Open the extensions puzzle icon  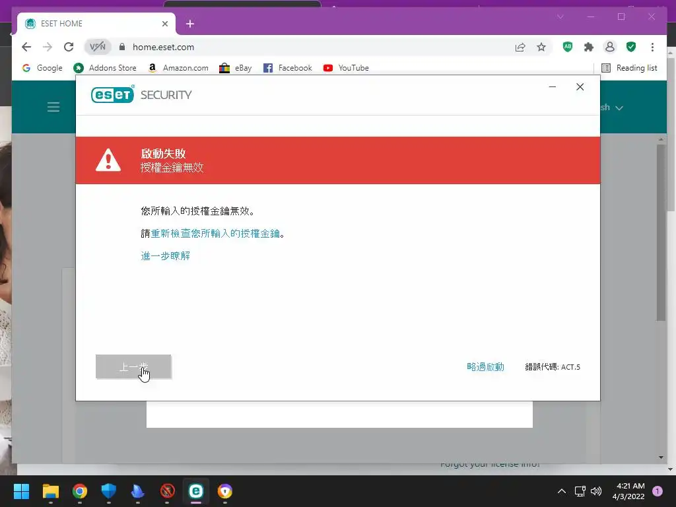[x=588, y=47]
